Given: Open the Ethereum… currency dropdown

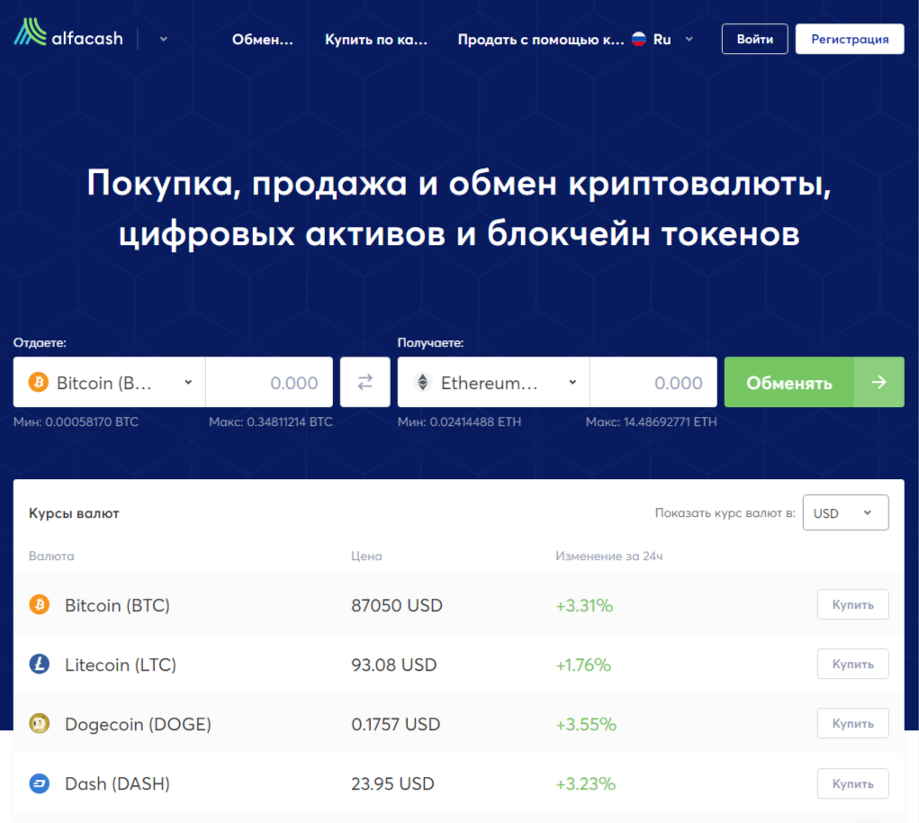Looking at the screenshot, I should 493,382.
